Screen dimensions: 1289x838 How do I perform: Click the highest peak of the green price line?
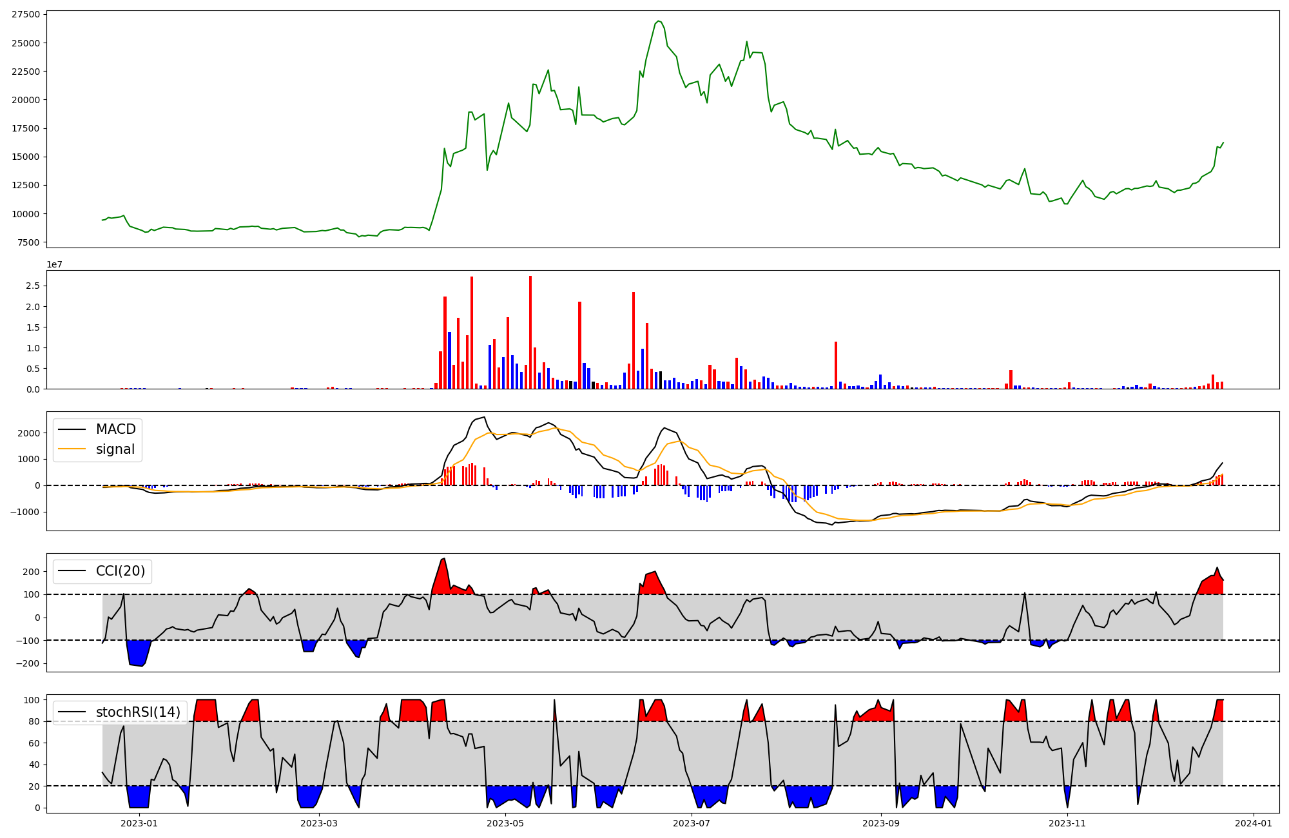(x=658, y=21)
